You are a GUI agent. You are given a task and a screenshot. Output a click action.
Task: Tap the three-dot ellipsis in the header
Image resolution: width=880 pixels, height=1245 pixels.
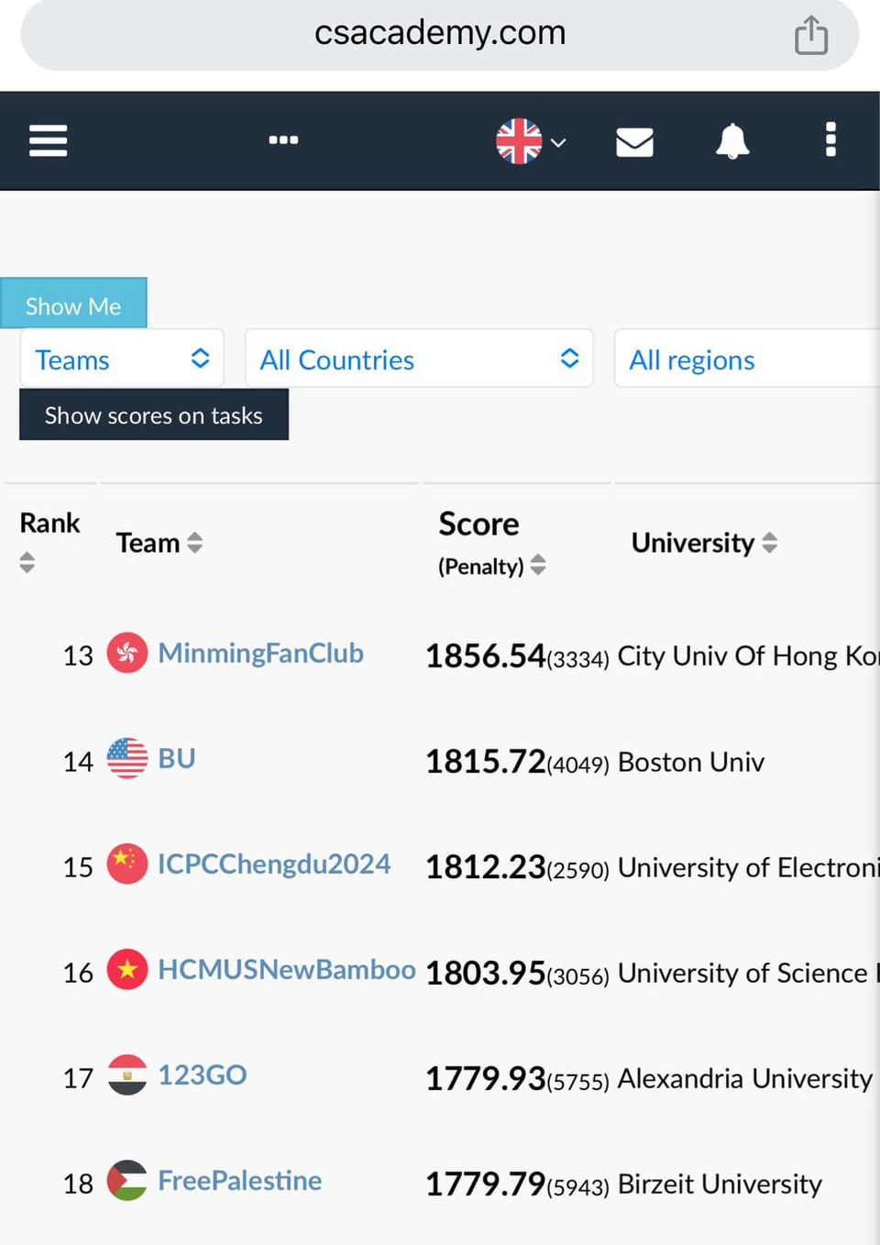pyautogui.click(x=283, y=139)
